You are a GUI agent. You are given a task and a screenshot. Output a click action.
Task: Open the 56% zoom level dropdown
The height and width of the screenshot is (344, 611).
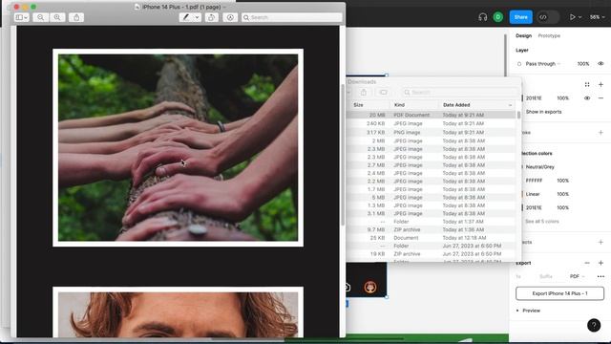click(x=597, y=17)
